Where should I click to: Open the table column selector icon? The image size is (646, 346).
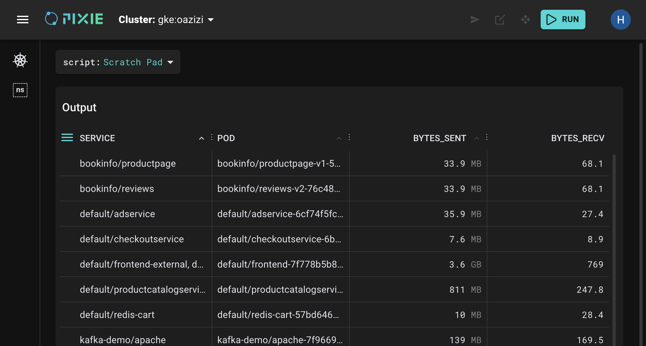[67, 138]
